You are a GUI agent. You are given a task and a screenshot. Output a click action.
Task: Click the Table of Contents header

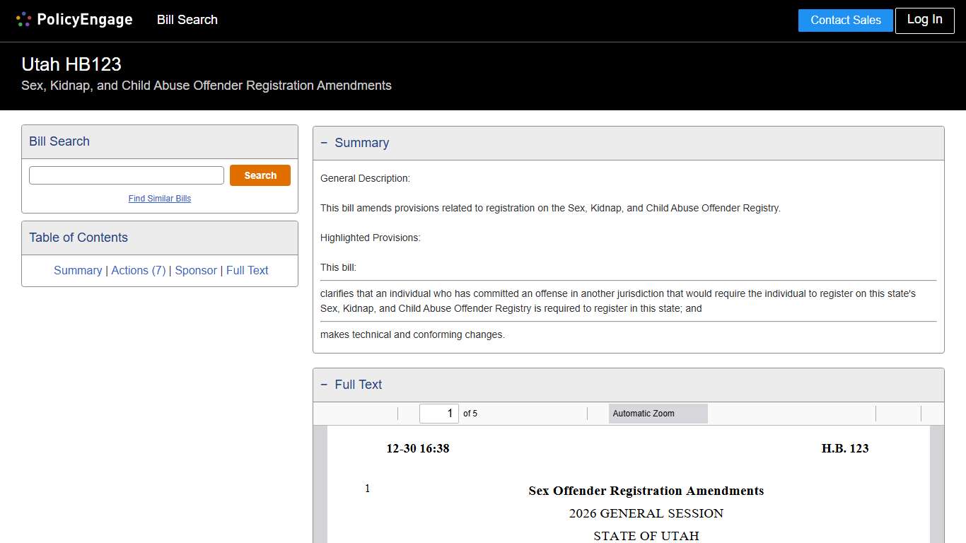78,238
